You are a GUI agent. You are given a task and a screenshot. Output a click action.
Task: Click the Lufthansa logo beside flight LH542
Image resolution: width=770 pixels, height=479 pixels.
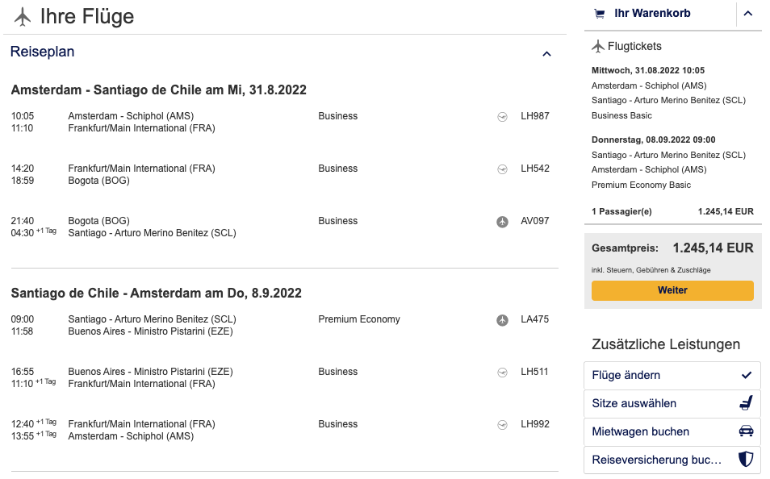coord(502,169)
